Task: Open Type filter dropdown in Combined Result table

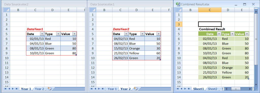Action: click(233, 34)
